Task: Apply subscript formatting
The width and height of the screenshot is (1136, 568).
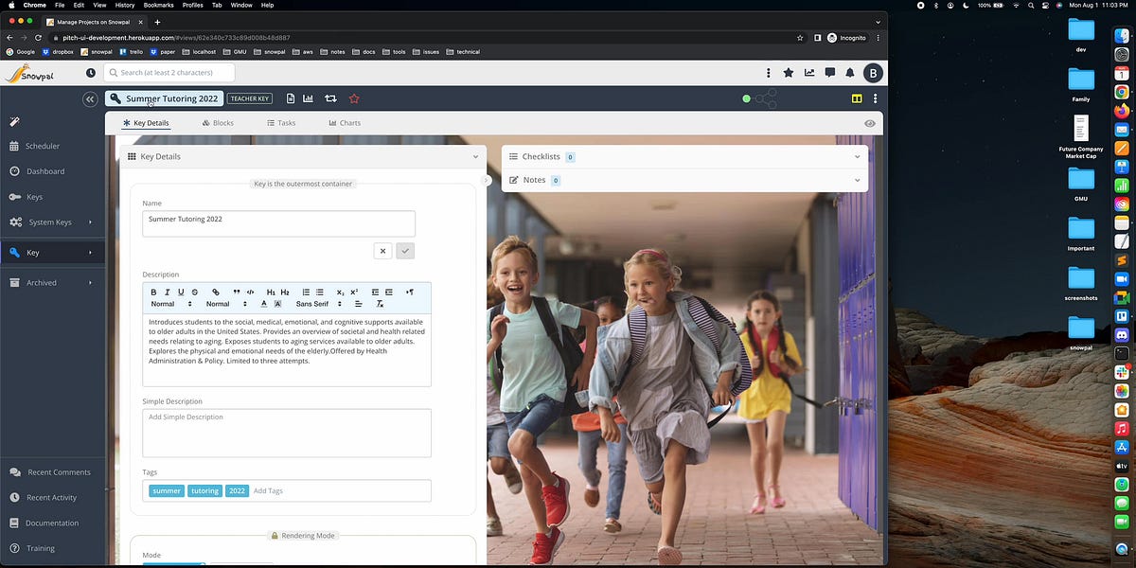Action: [341, 292]
